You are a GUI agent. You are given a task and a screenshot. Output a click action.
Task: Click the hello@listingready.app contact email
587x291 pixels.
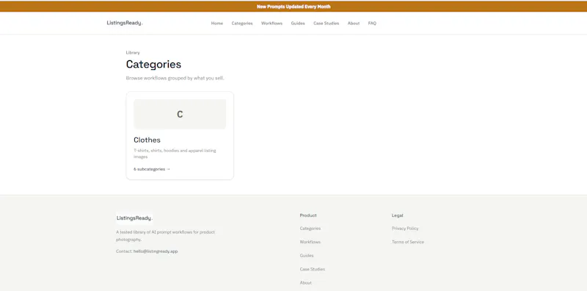(x=156, y=251)
